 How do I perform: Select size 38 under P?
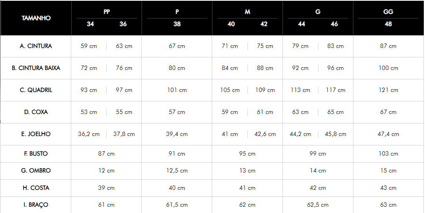[x=177, y=24]
